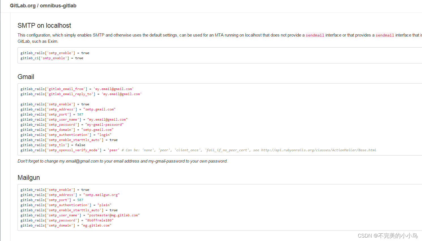Image resolution: width=422 pixels, height=241 pixels.
Task: Open the omnibus-gitlab project link
Action: click(x=58, y=6)
